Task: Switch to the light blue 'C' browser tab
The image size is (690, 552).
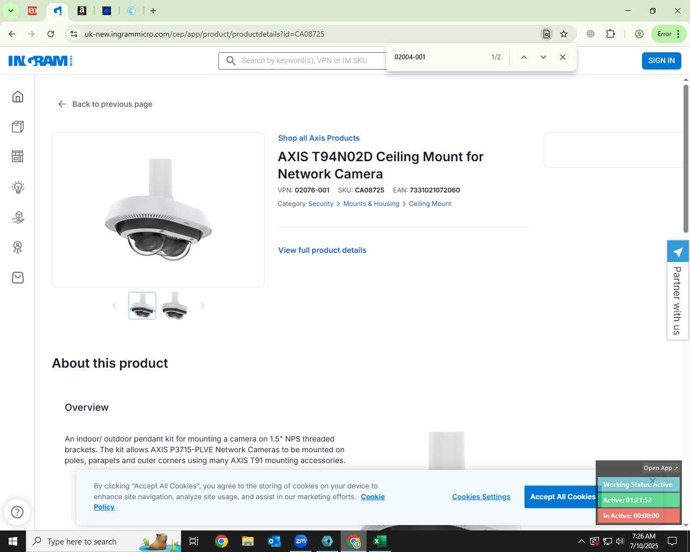Action: pos(132,11)
